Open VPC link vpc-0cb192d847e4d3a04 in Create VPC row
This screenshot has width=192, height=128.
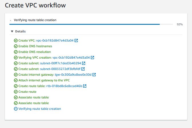55,40
